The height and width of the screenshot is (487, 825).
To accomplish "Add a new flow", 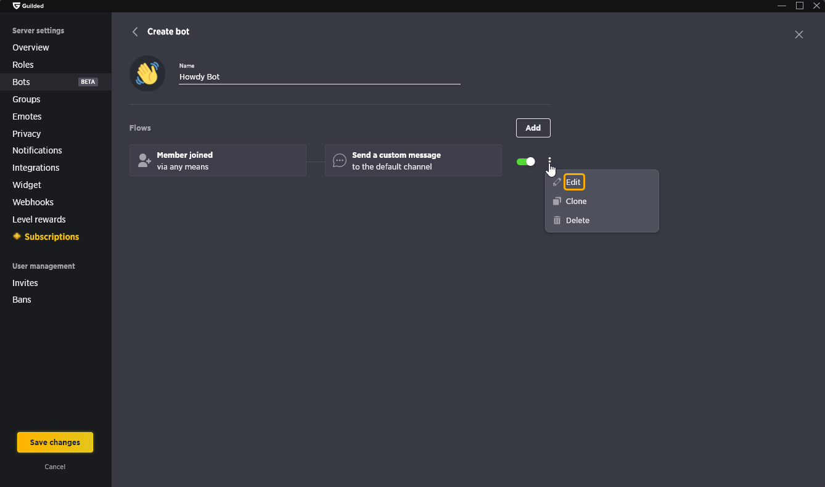I will pyautogui.click(x=533, y=128).
